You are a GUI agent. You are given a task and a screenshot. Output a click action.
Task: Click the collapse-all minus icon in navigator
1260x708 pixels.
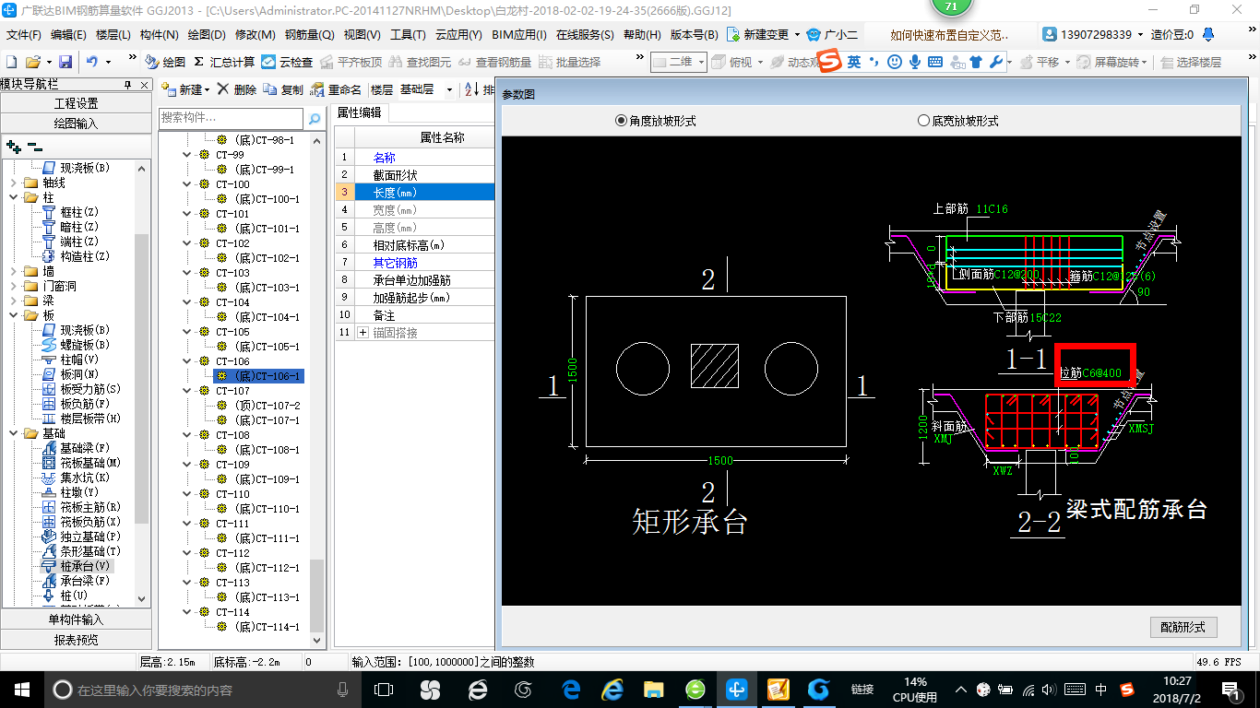point(34,146)
